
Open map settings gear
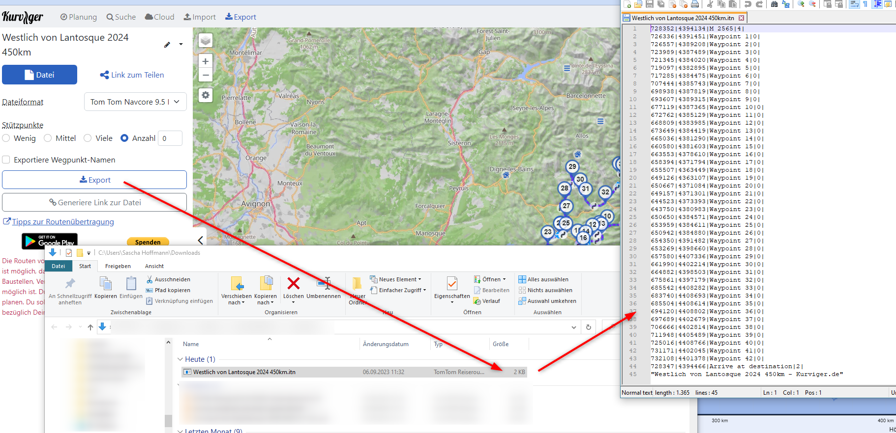coord(206,95)
